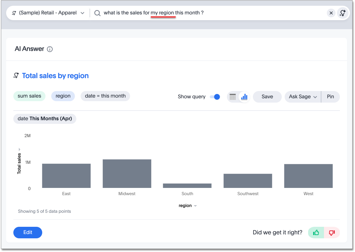
Task: Clear the search query with X icon
Action: point(331,13)
